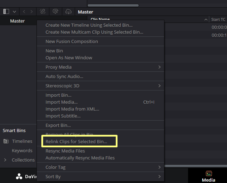
Task: Click the cloud download icon
Action: click(68, 11)
